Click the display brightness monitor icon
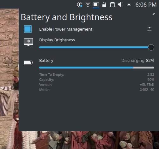The height and width of the screenshot is (149, 159). coord(28,42)
